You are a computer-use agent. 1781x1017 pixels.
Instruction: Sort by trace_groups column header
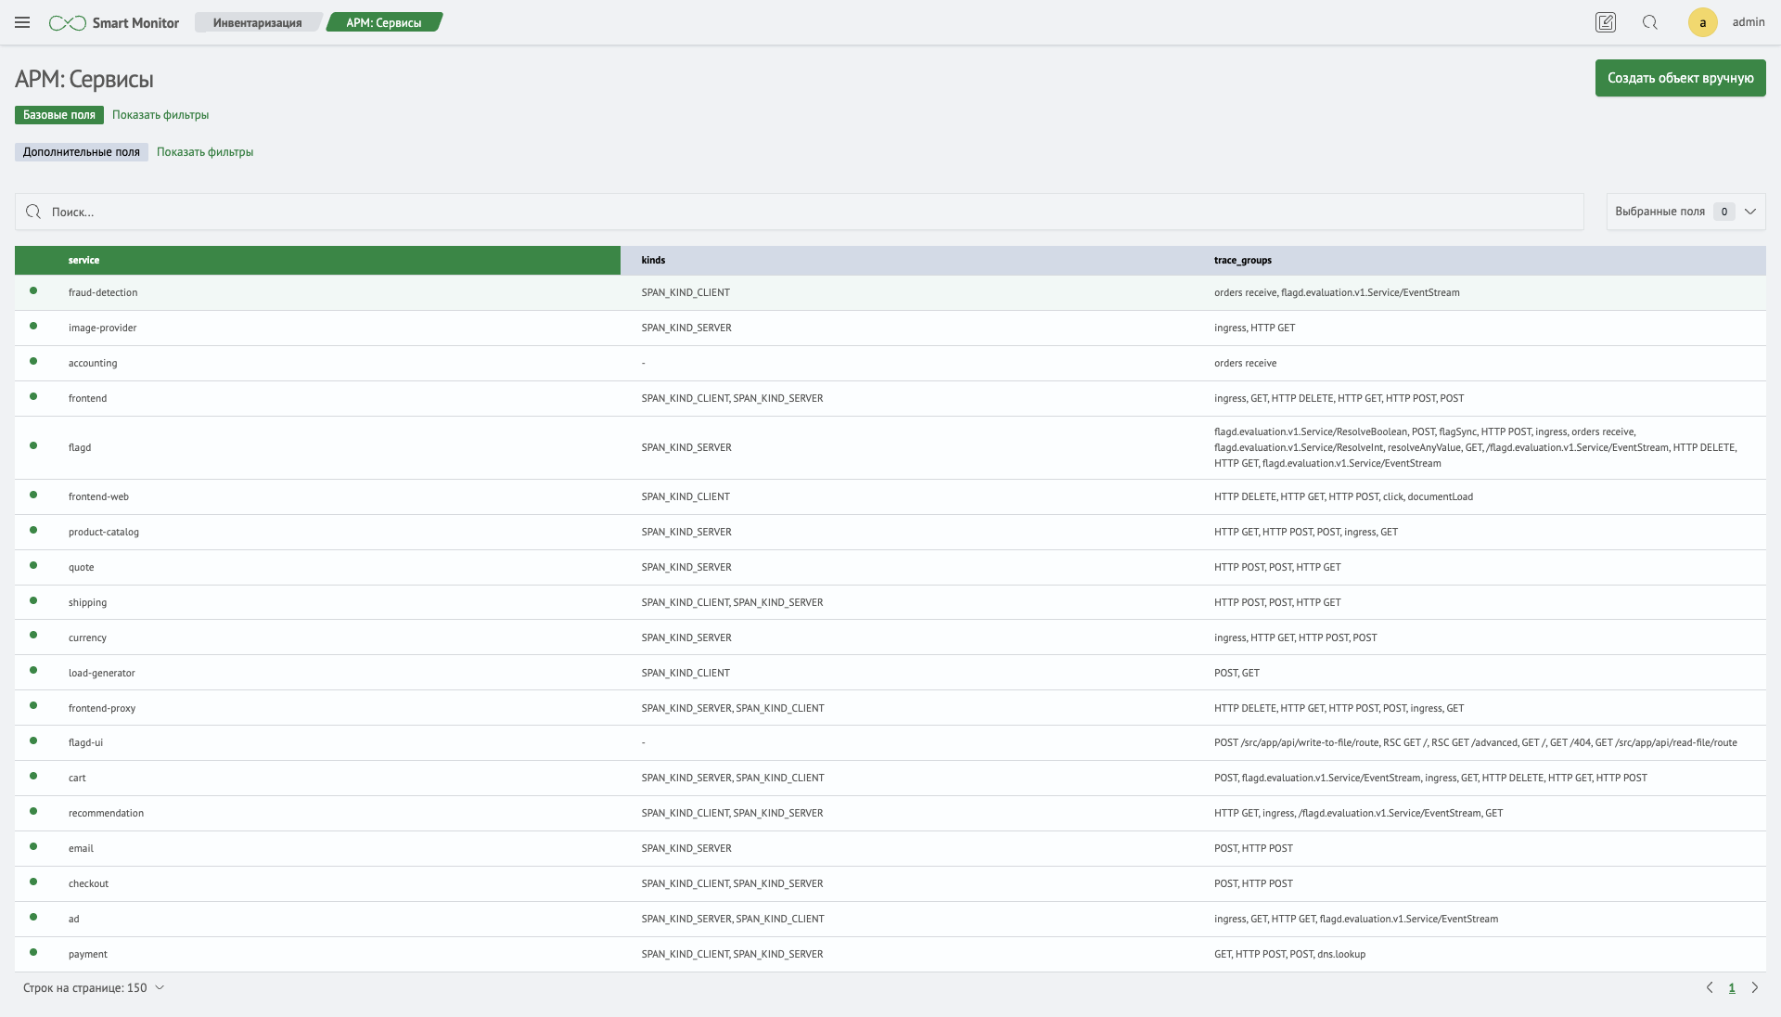1480,260
